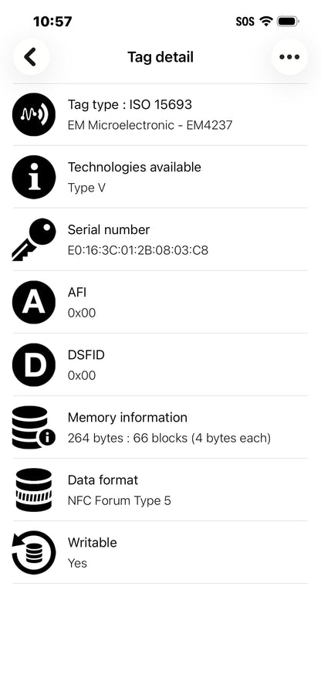Tap the database info Memory information icon

[x=34, y=427]
